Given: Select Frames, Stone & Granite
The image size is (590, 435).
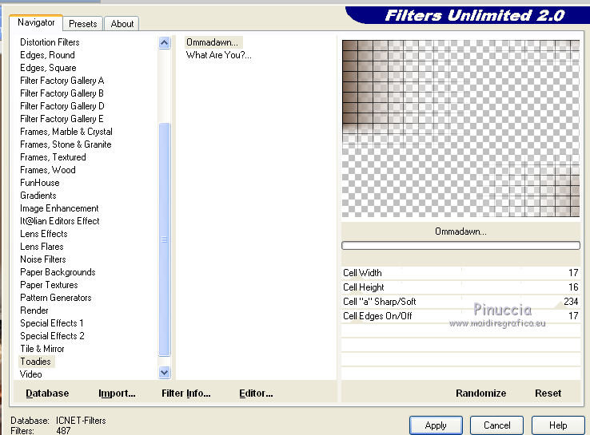Looking at the screenshot, I should [66, 144].
